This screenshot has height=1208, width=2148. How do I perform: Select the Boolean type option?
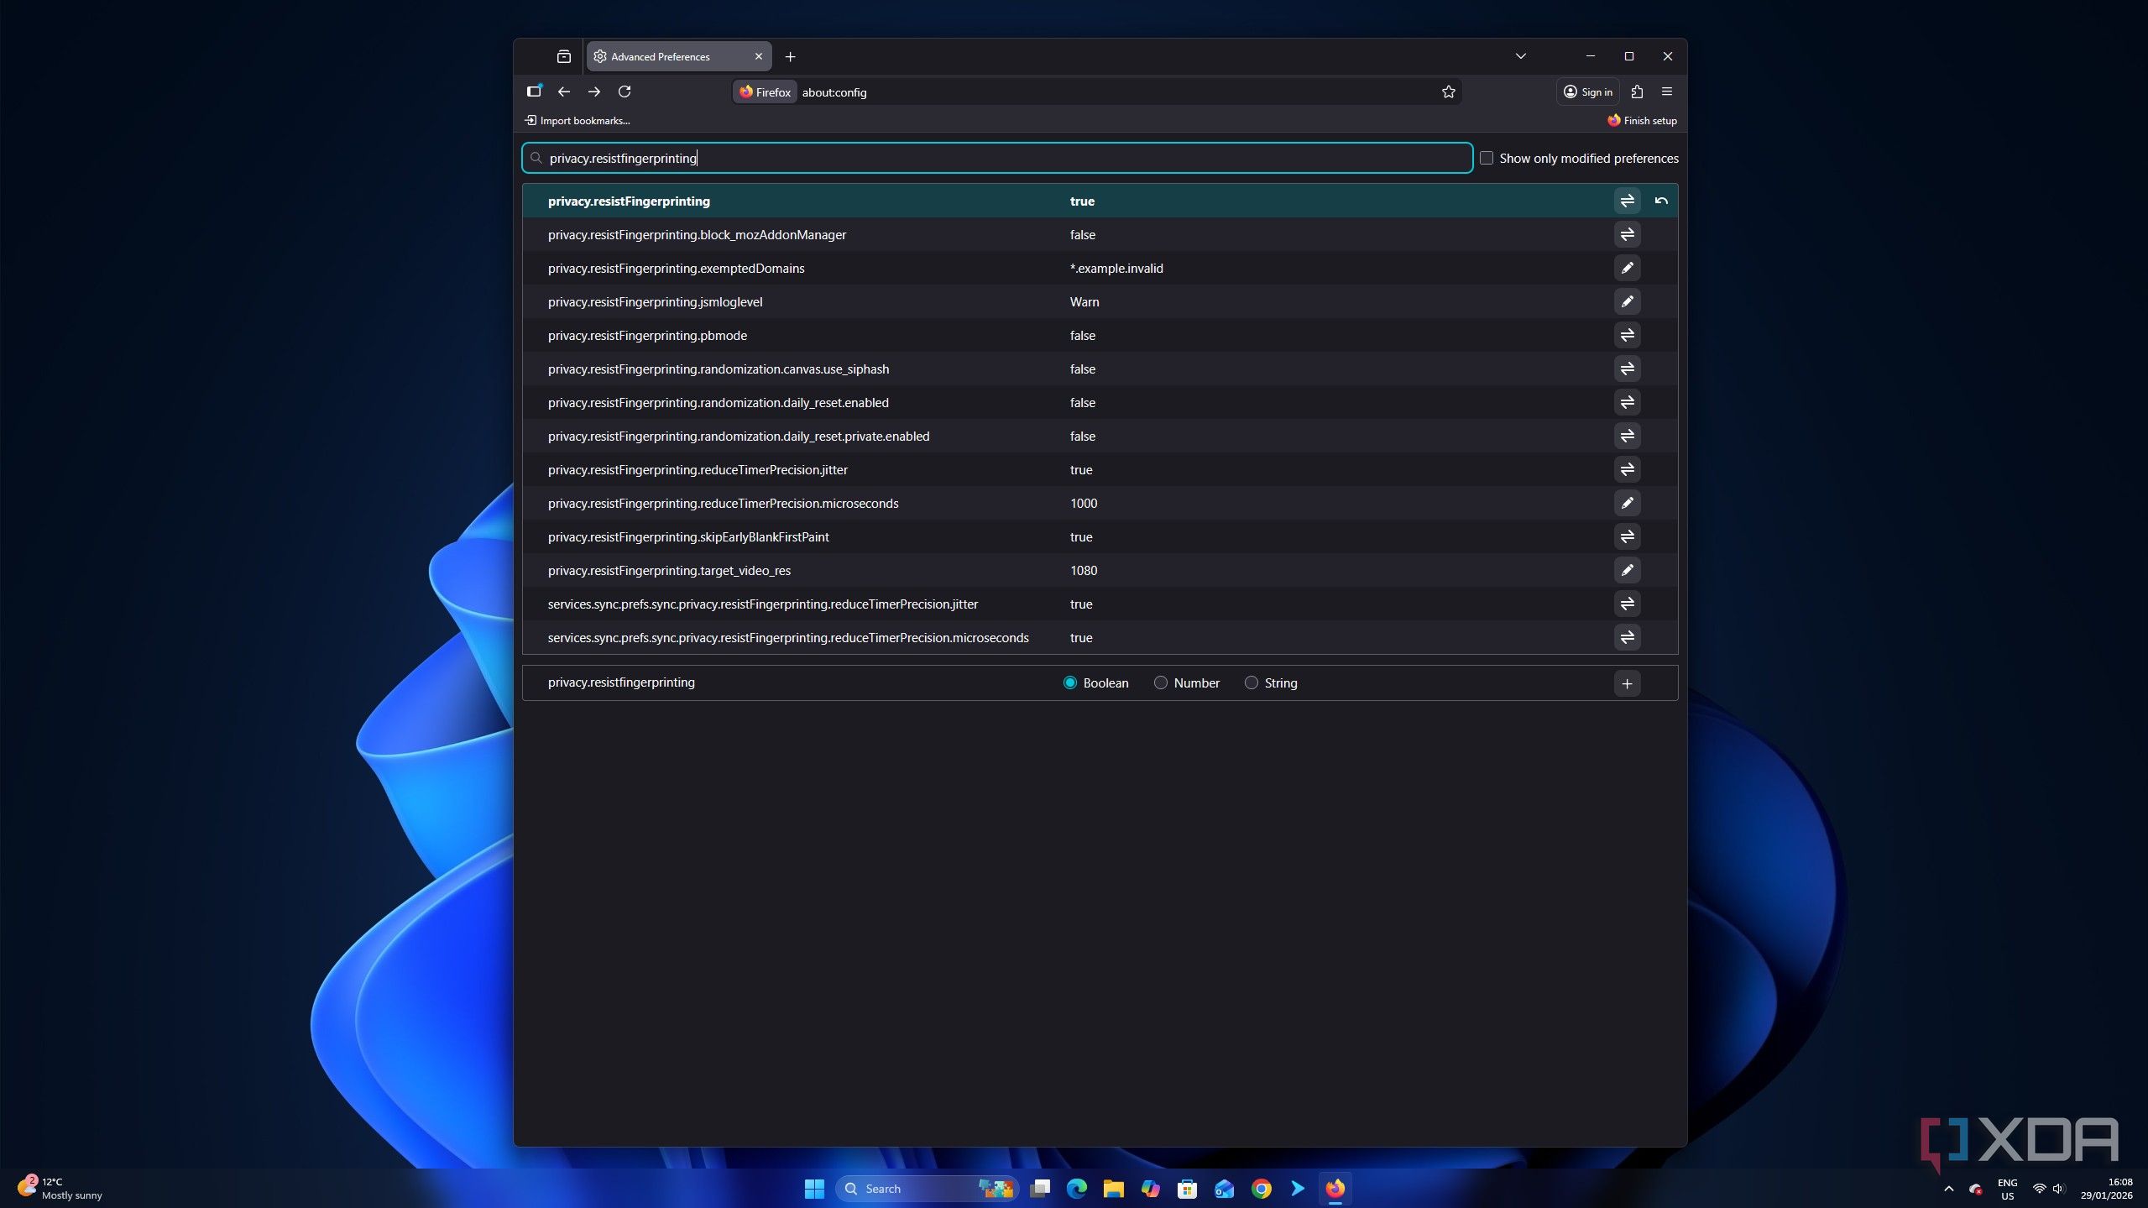(x=1069, y=683)
